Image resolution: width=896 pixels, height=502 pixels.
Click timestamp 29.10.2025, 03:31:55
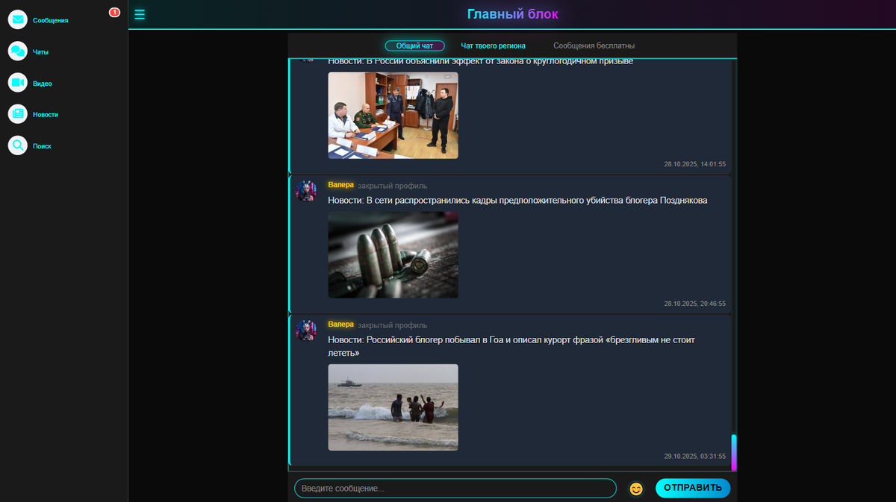(x=694, y=456)
